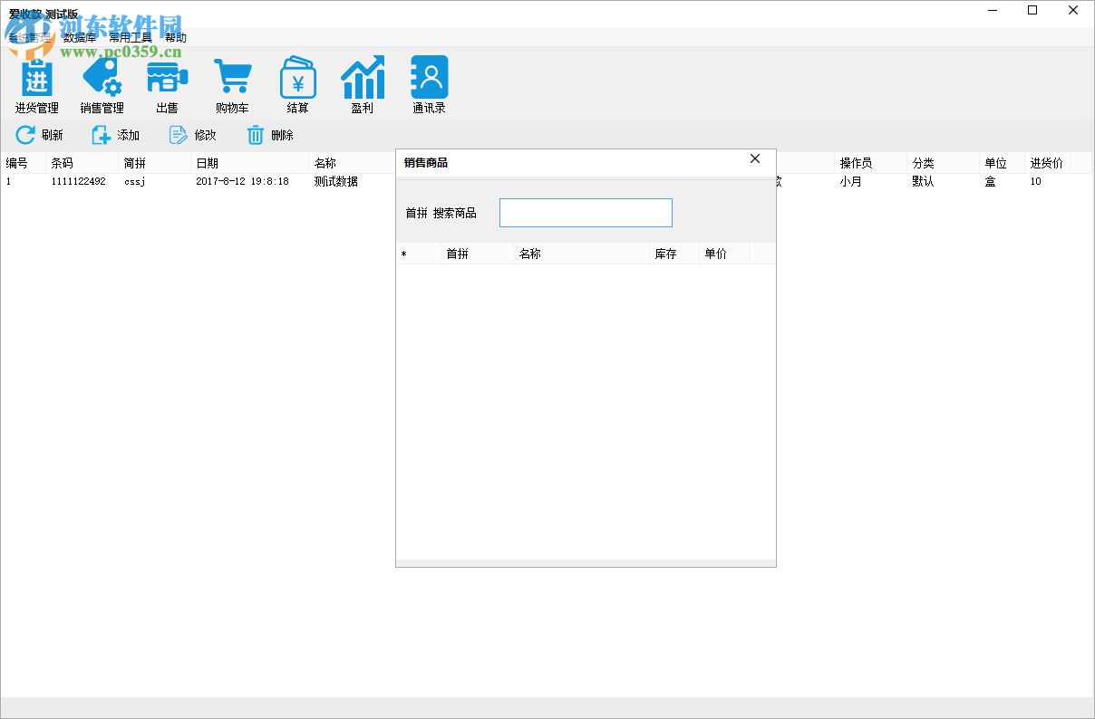The height and width of the screenshot is (719, 1095).
Task: Click the 库存 column header
Action: (666, 254)
